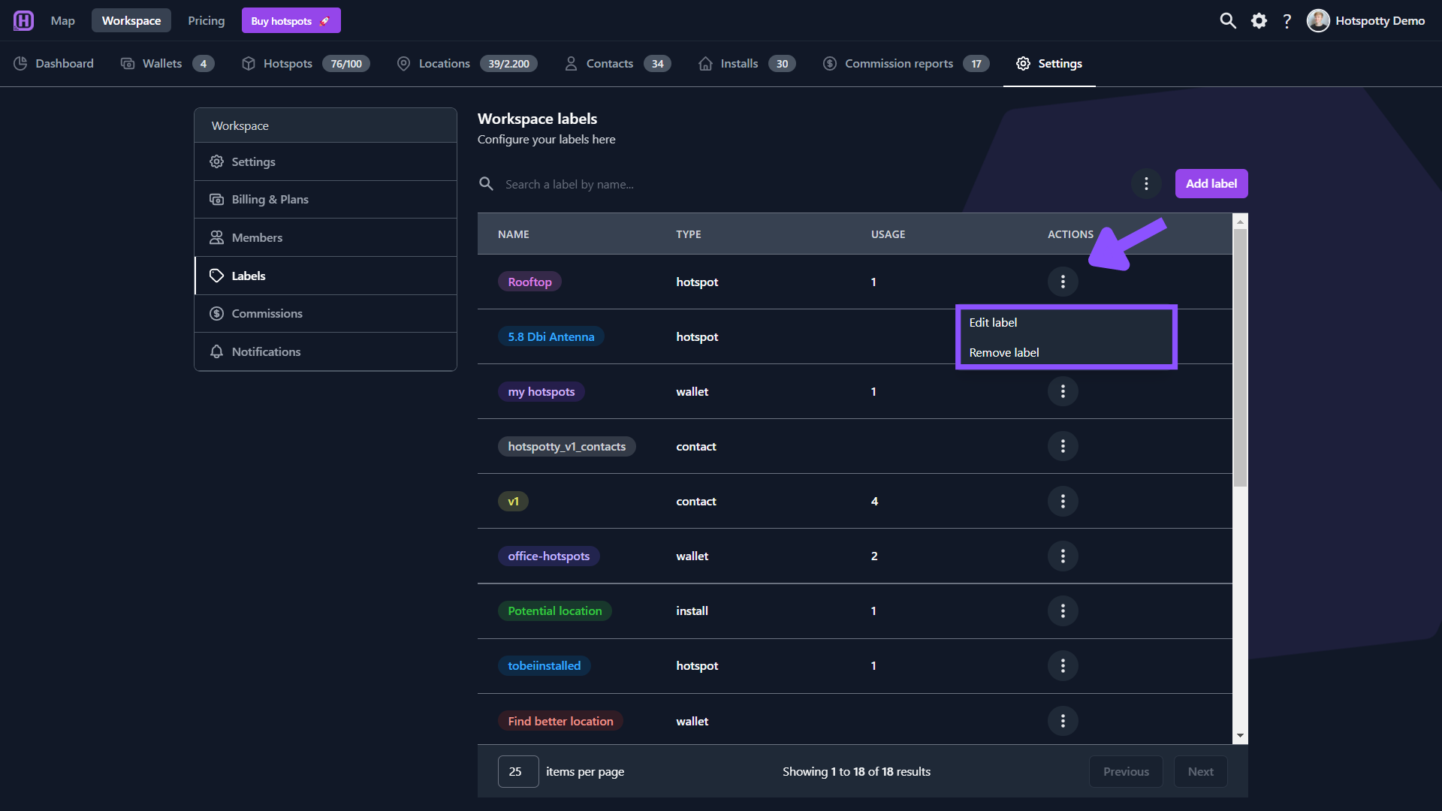Choose Remove label from the popup
Image resolution: width=1442 pixels, height=811 pixels.
1066,352
